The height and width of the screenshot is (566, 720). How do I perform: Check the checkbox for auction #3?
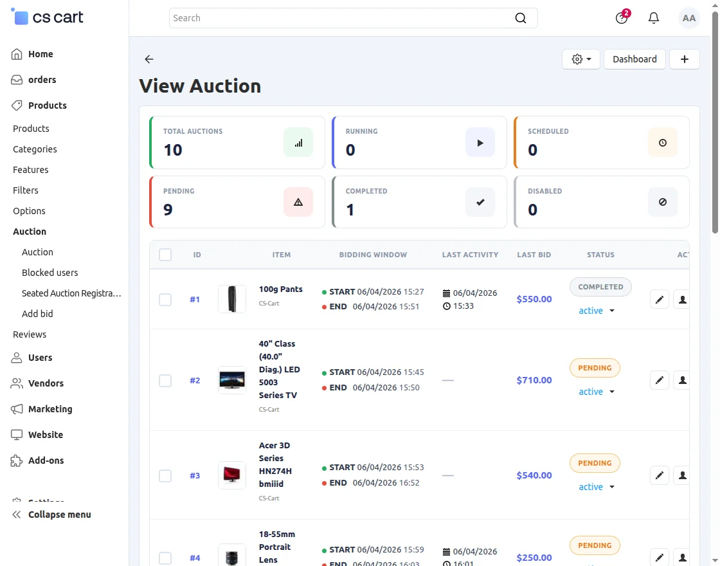[165, 475]
